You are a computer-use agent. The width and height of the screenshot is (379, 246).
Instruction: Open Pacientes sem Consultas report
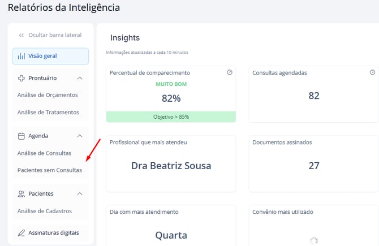click(50, 170)
